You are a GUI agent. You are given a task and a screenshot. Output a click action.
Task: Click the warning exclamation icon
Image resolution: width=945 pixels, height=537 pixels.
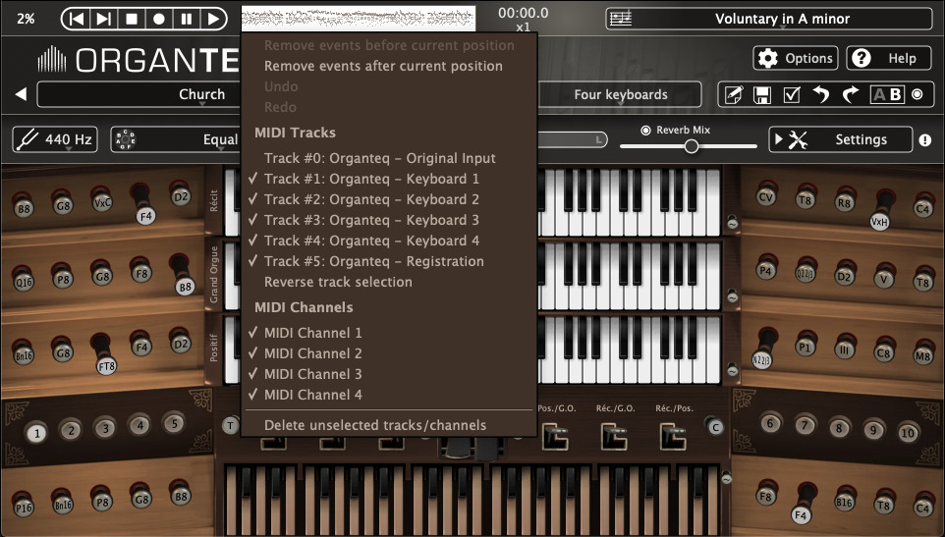tap(925, 140)
